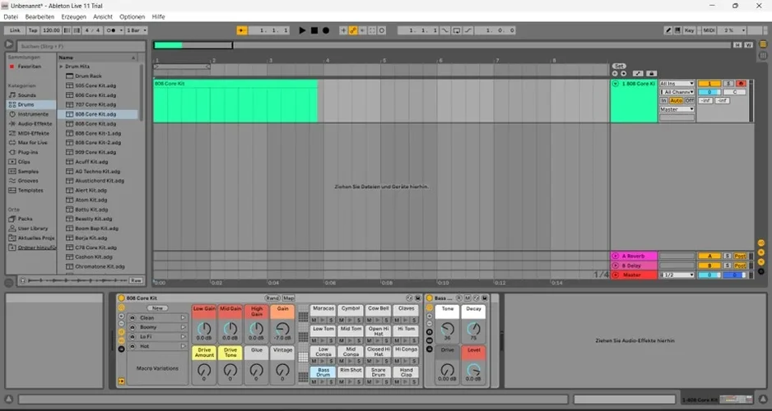Toggle the Follow button in transport bar
Image resolution: width=772 pixels, height=411 pixels.
click(x=242, y=30)
